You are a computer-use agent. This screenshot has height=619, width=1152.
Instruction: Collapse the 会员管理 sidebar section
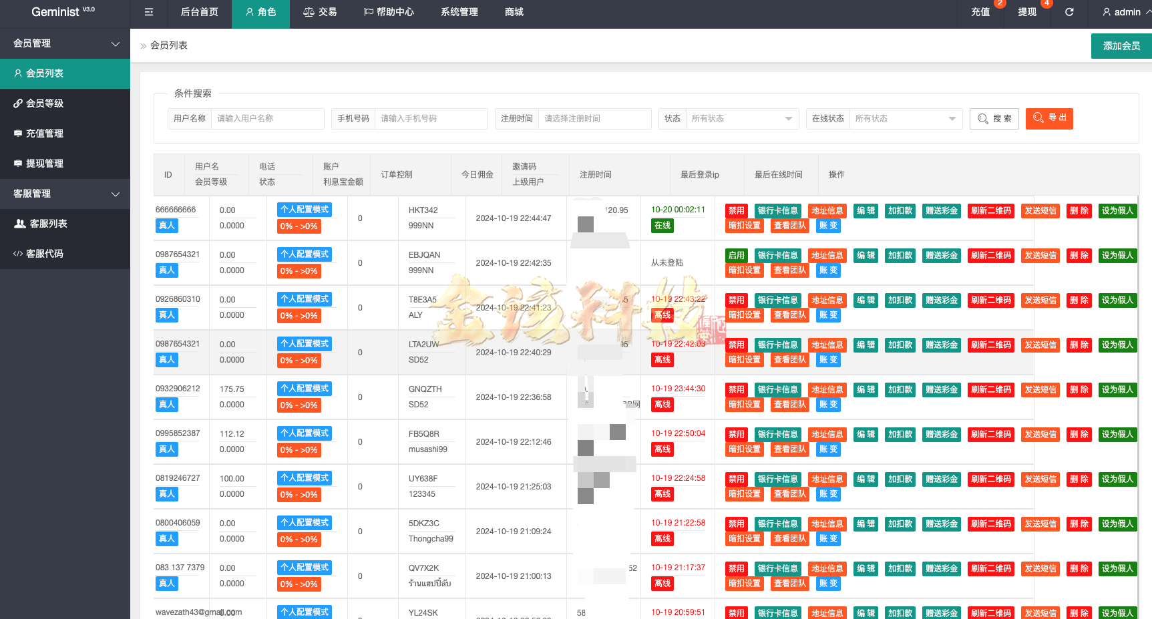[65, 43]
